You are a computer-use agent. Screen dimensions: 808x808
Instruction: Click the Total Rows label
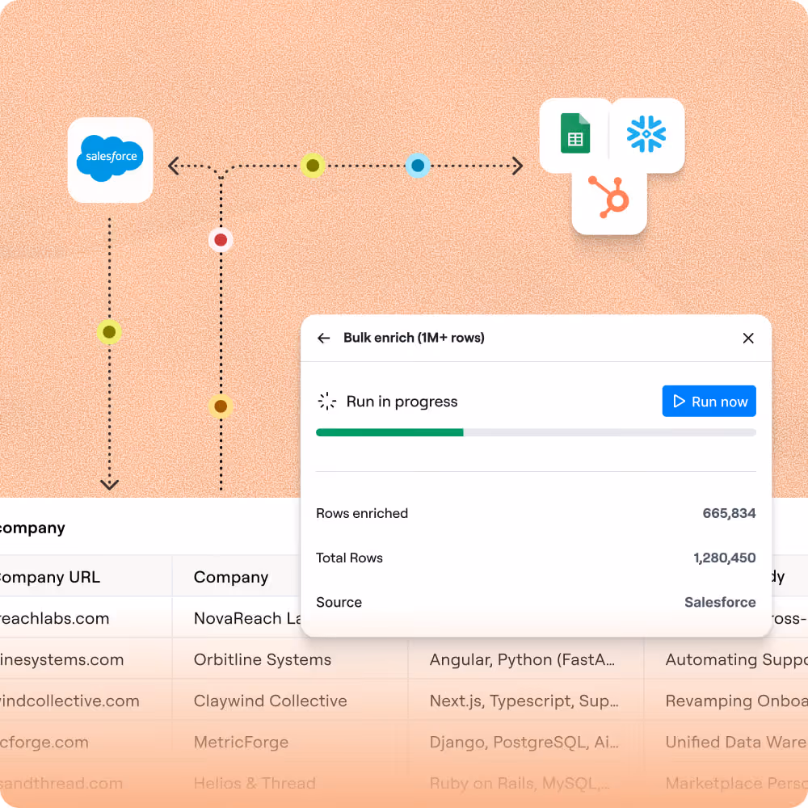pyautogui.click(x=349, y=558)
